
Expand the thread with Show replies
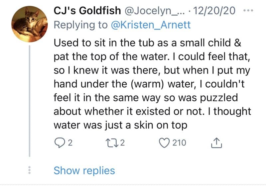84,171
